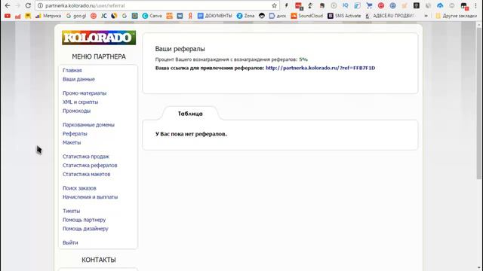Screen dimensions: 483x271
Task: Click the browser address bar URL
Action: tap(85, 5)
